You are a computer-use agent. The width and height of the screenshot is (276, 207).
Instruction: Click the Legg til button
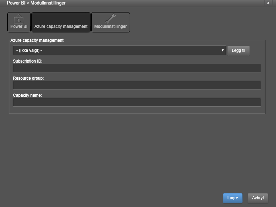[238, 50]
